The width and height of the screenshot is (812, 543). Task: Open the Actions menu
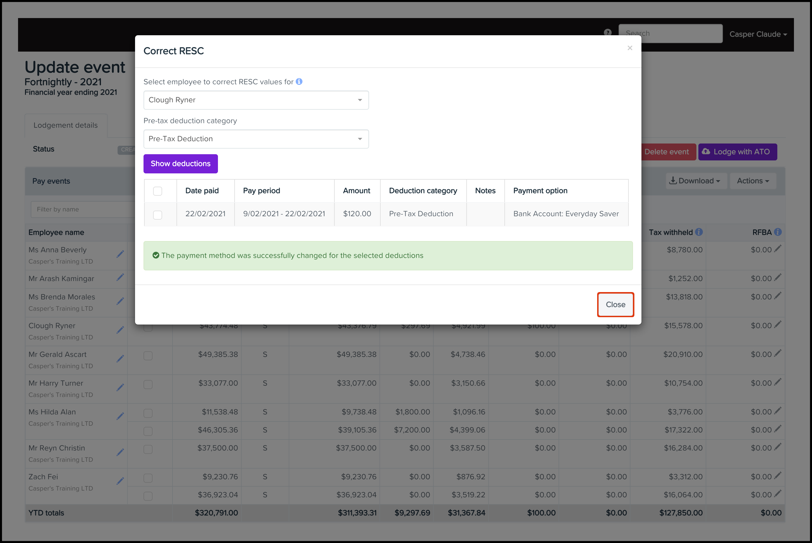(753, 181)
